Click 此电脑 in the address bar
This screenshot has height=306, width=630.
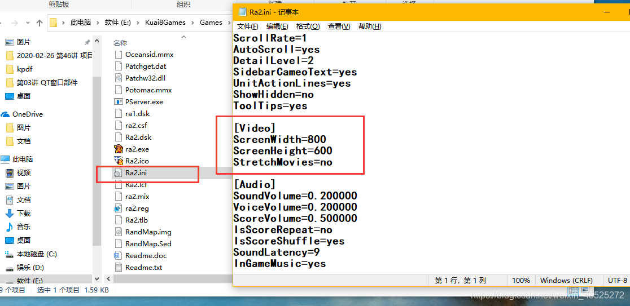click(x=80, y=23)
